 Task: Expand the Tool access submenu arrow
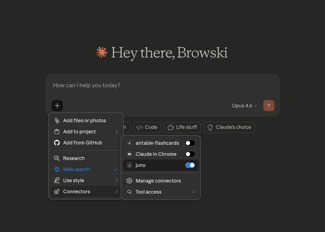pos(193,192)
